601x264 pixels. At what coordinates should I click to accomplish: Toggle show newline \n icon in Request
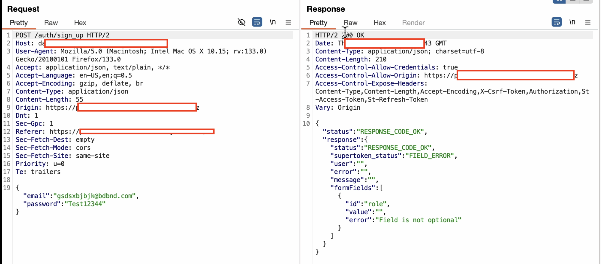[273, 22]
